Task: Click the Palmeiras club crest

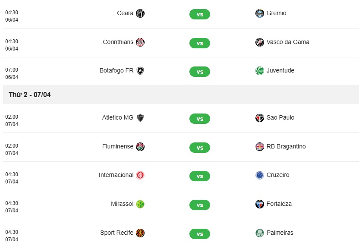Action: click(260, 233)
